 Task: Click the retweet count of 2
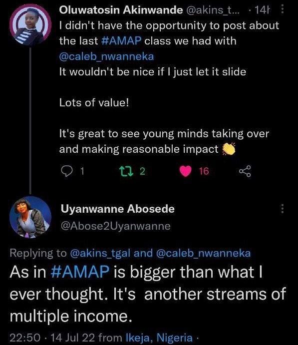click(142, 171)
